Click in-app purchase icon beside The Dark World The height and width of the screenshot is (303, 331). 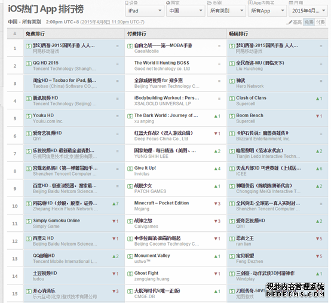tap(130, 116)
